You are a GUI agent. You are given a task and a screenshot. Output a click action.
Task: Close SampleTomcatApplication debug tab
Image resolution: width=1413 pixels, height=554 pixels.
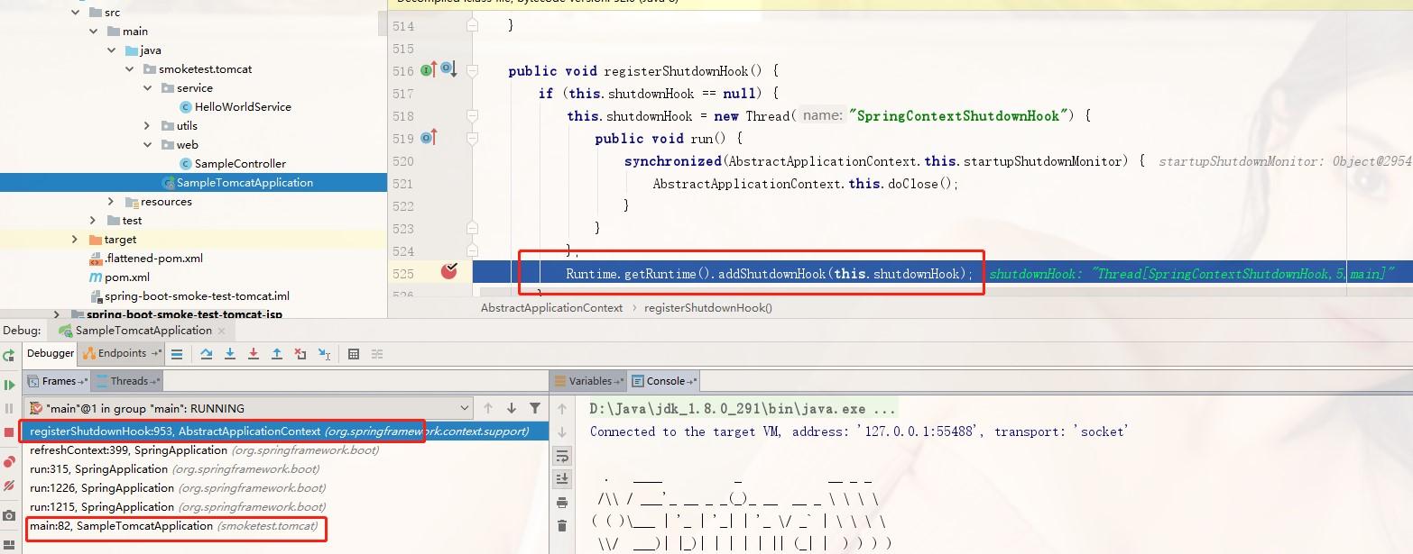pos(221,331)
